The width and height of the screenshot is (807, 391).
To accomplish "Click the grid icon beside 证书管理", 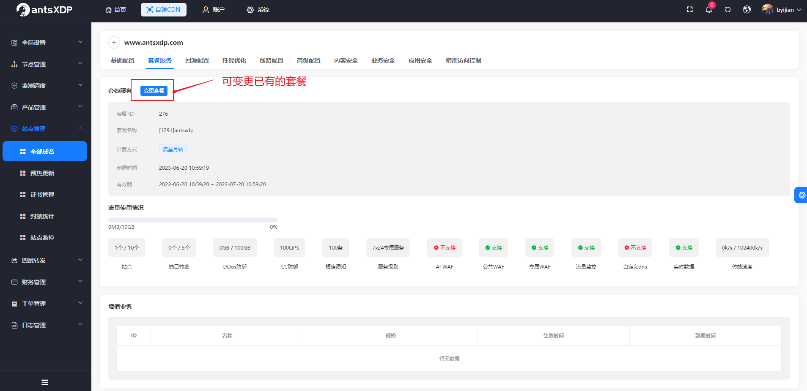I will point(23,195).
